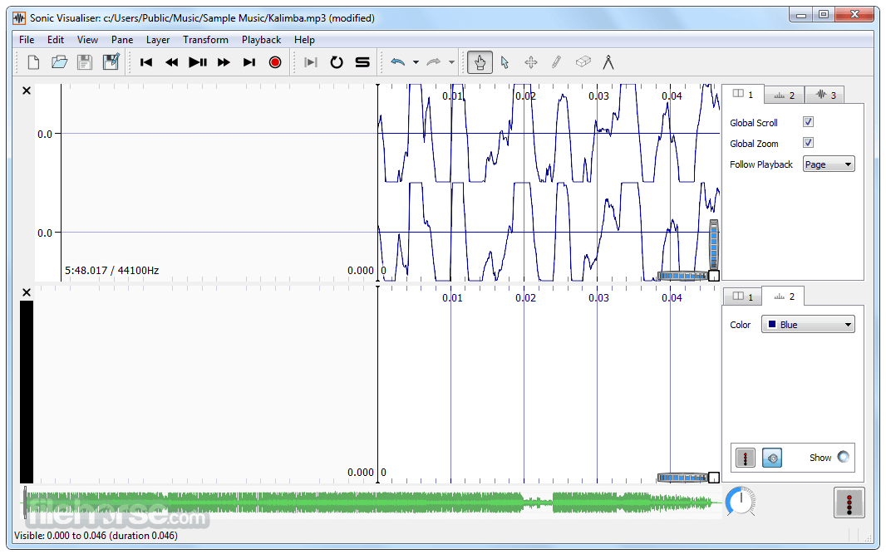Open the Layer menu
This screenshot has height=554, width=886.
tap(158, 40)
